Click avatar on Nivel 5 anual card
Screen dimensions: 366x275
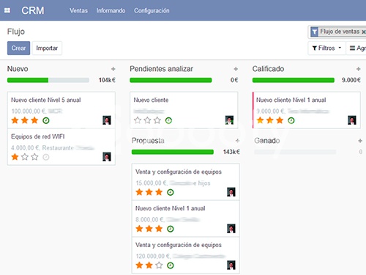[107, 120]
